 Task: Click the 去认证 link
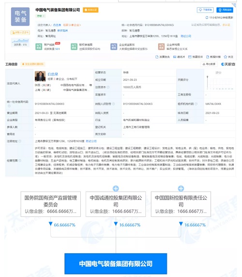(226, 25)
